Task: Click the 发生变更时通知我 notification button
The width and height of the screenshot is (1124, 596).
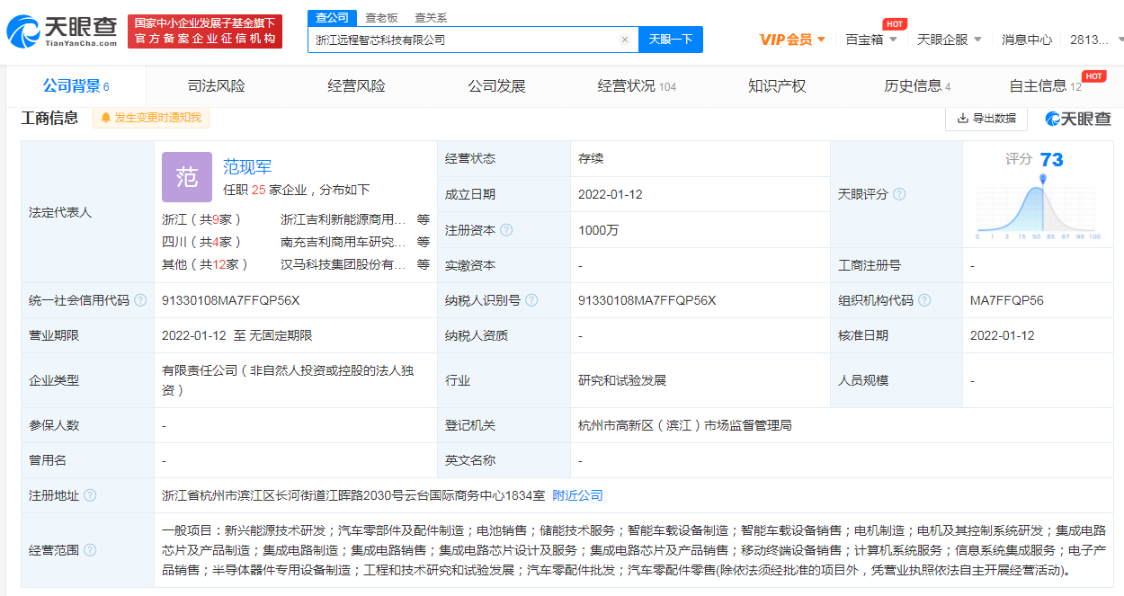Action: (x=151, y=118)
